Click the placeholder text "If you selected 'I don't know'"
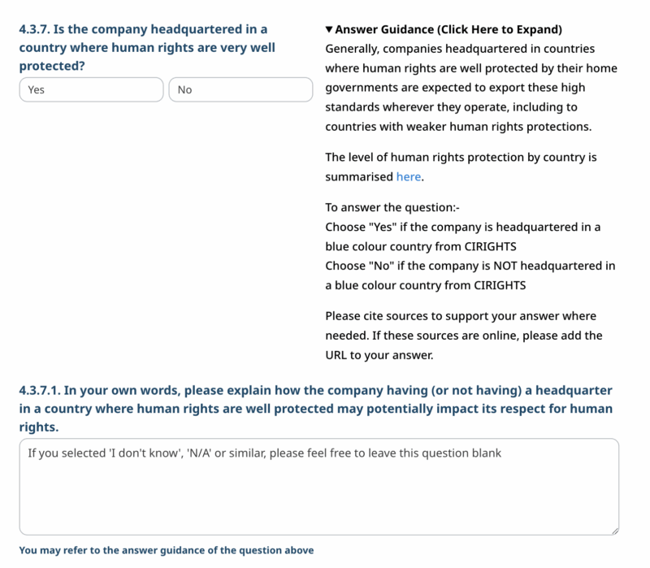Image resolution: width=650 pixels, height=568 pixels. pos(260,453)
